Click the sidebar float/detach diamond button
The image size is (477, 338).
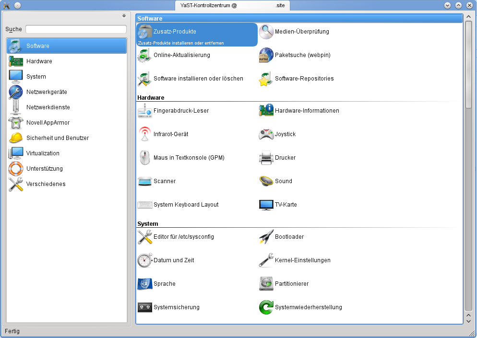pyautogui.click(x=124, y=16)
